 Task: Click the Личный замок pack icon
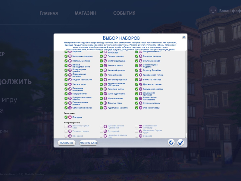[x=105, y=75]
